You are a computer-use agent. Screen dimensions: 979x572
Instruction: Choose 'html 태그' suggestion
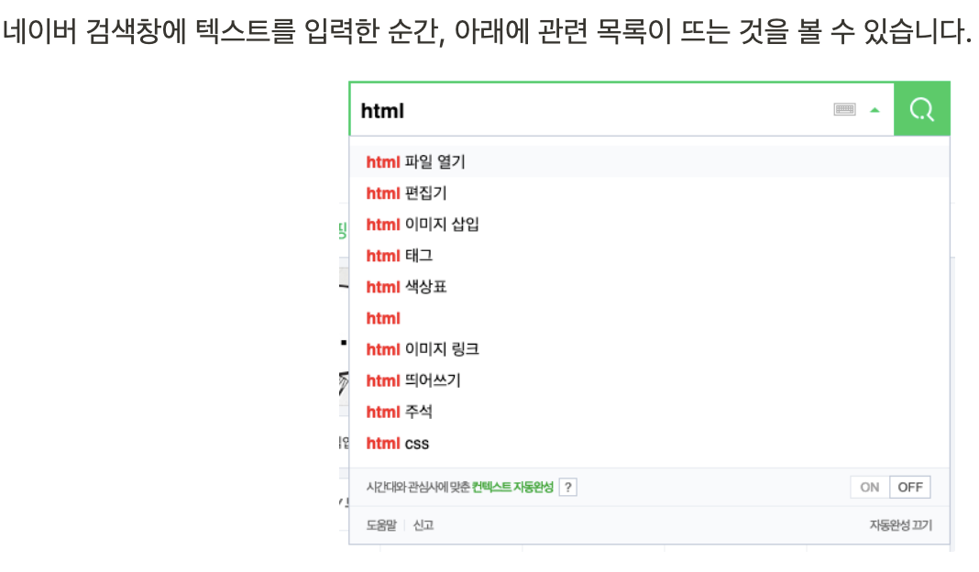click(649, 256)
